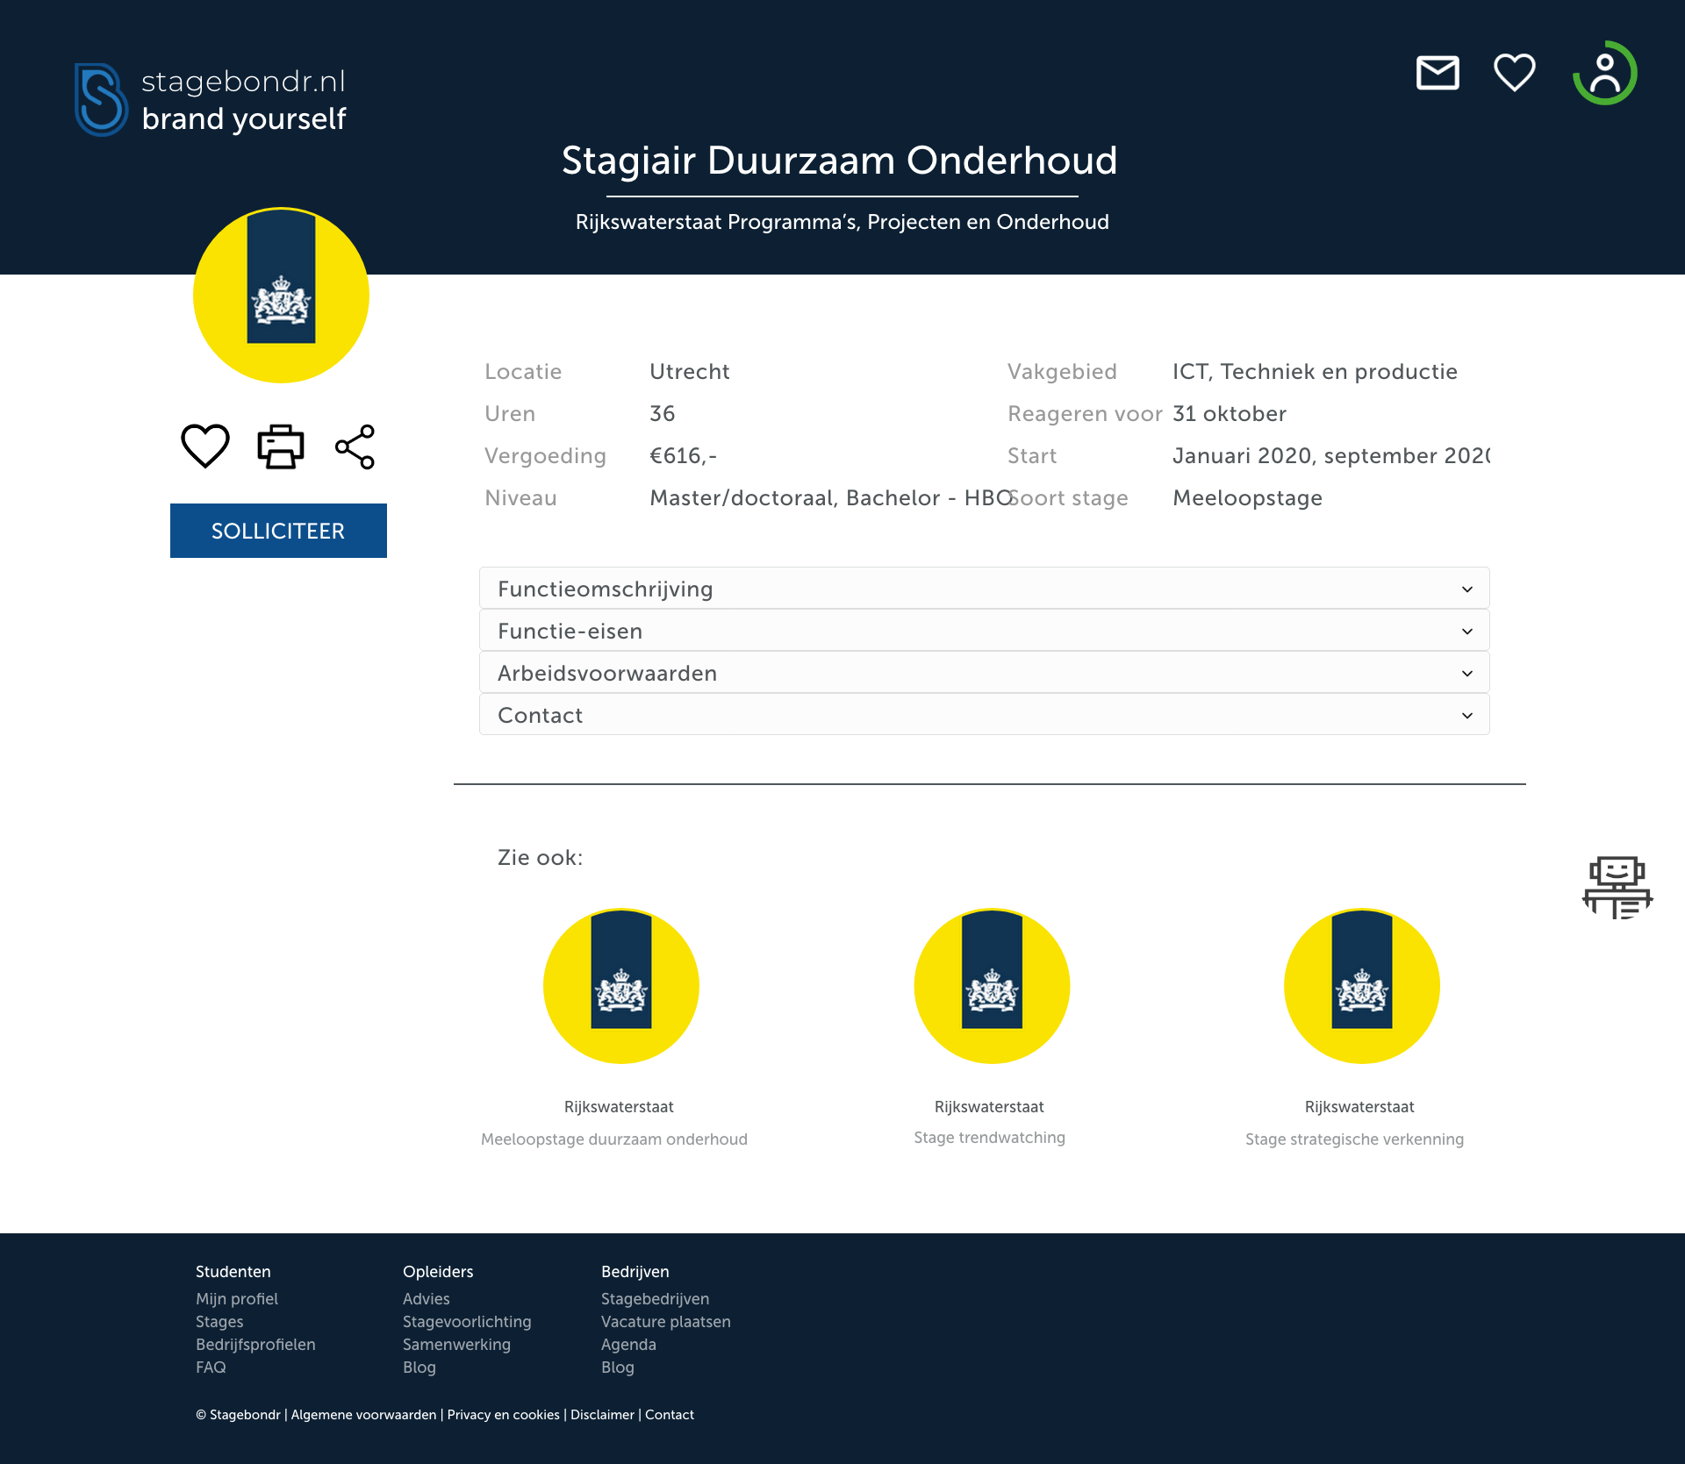
Task: Open Vacature plaatsen footer link
Action: [x=666, y=1321]
